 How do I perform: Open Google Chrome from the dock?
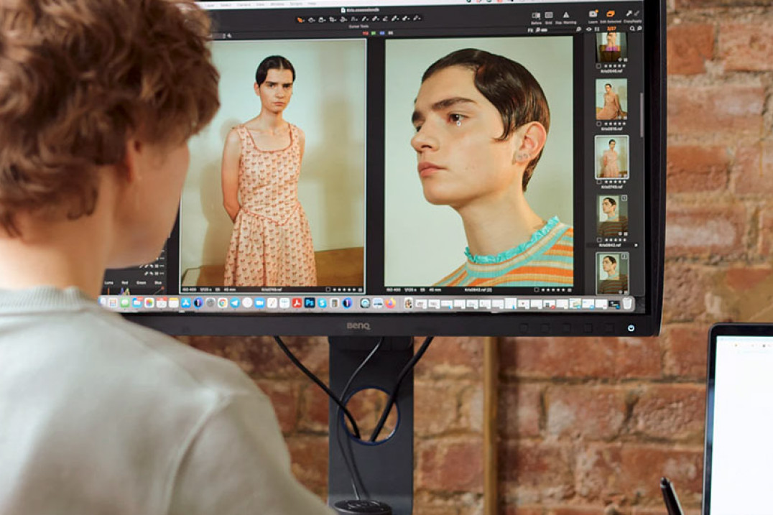point(223,303)
